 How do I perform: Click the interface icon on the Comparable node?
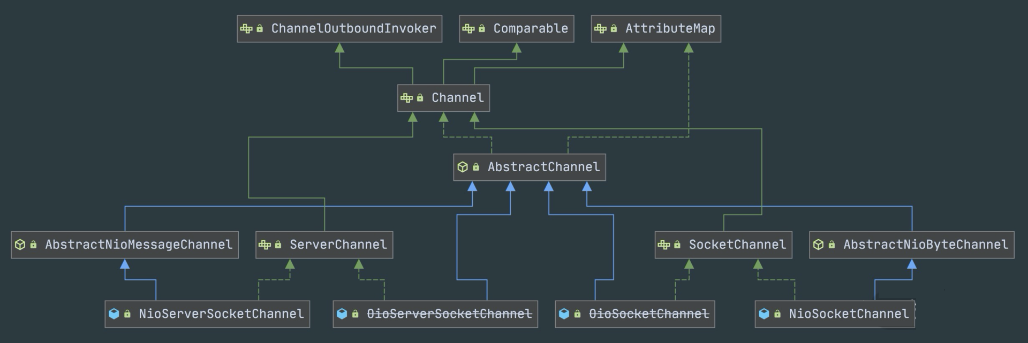pyautogui.click(x=468, y=29)
